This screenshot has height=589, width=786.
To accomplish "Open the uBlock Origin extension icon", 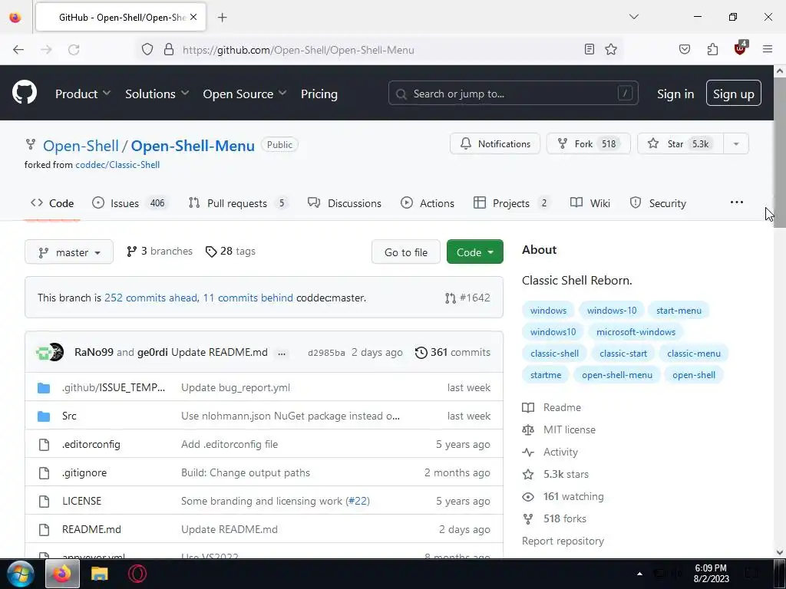I will [741, 48].
